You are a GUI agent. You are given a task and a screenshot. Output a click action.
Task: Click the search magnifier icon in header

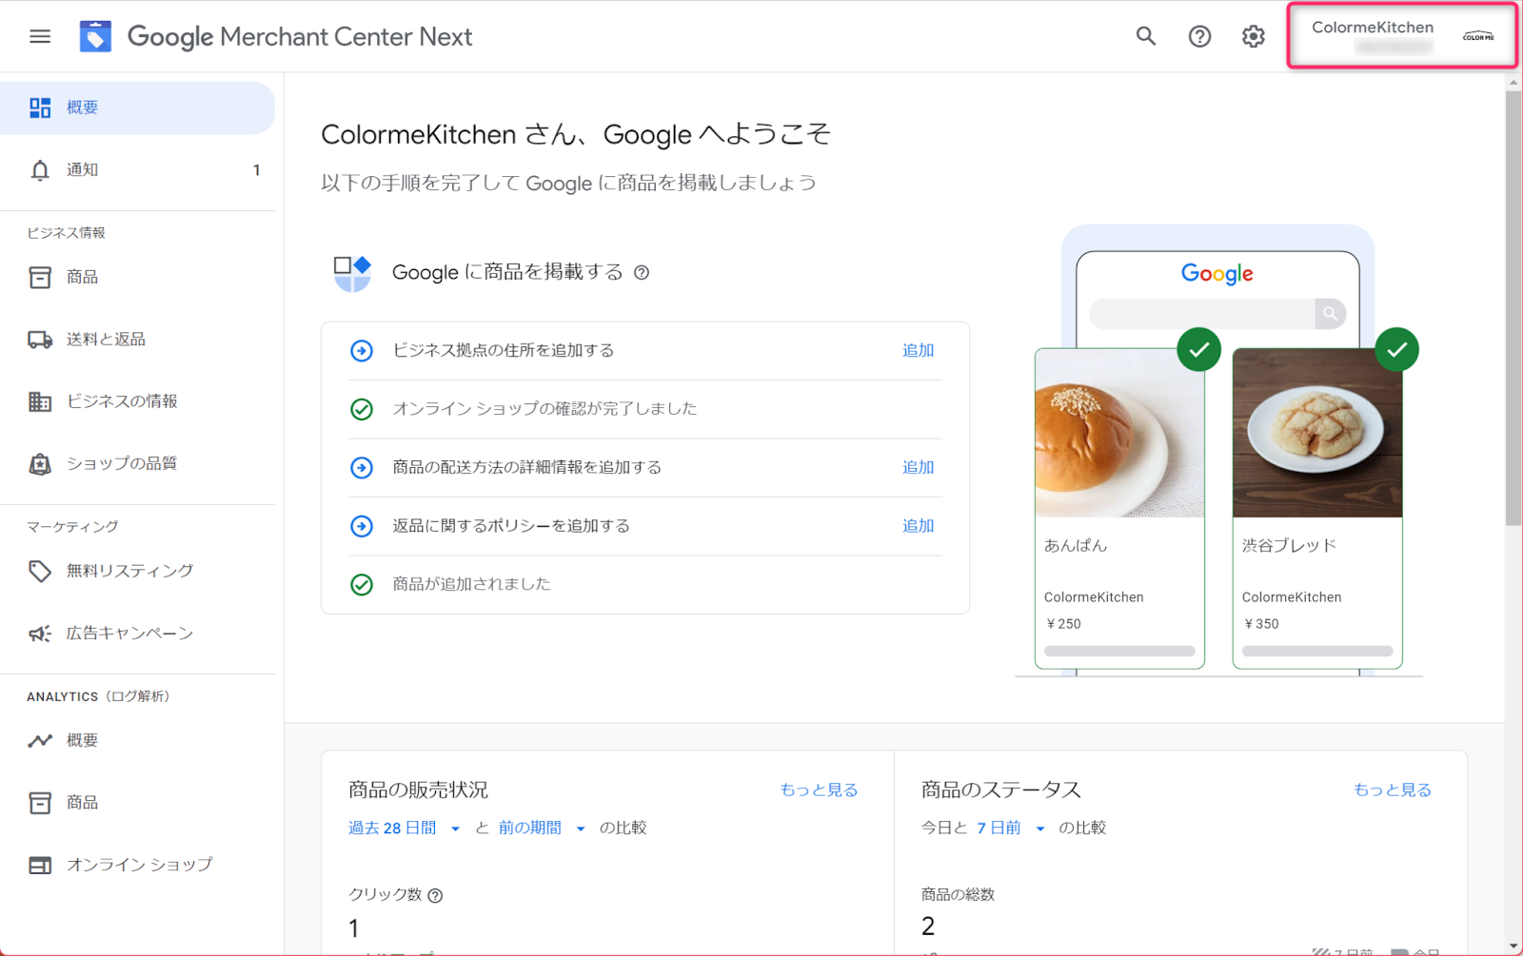tap(1146, 36)
